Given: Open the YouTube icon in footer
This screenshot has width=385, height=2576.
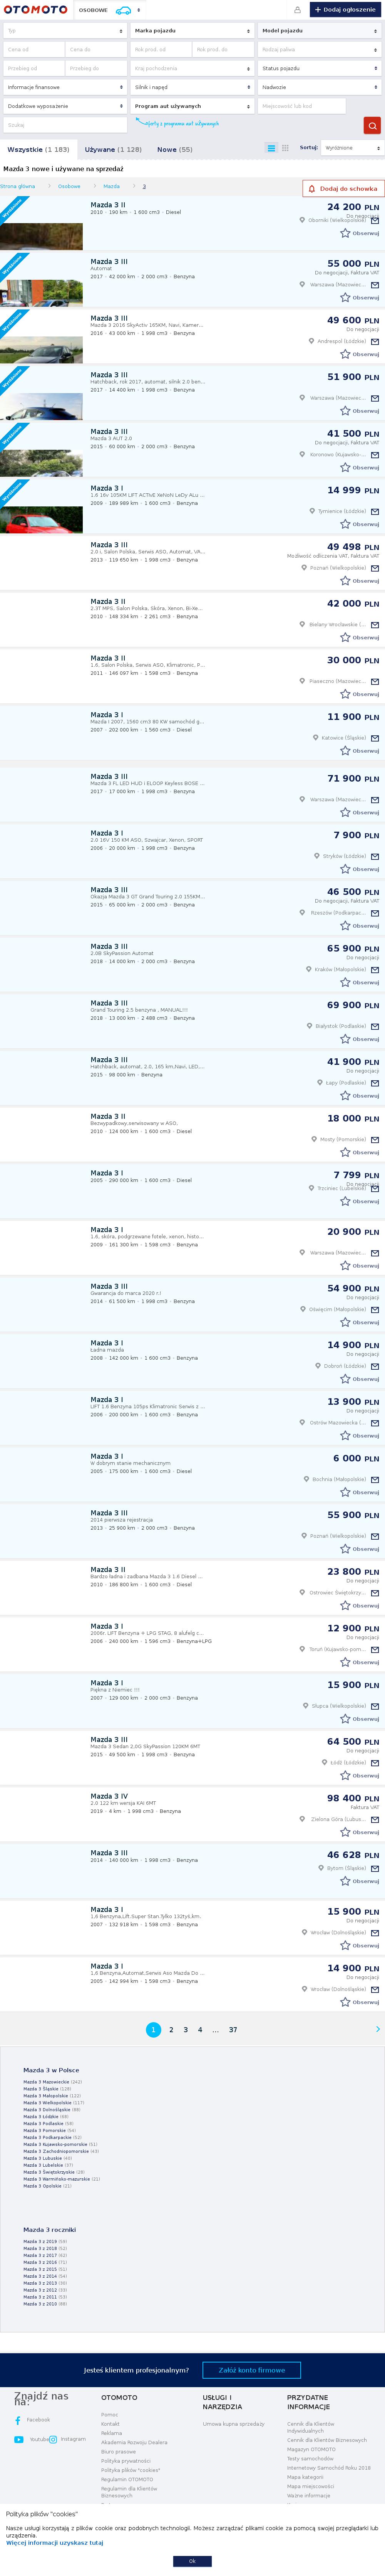Looking at the screenshot, I should (x=19, y=2439).
